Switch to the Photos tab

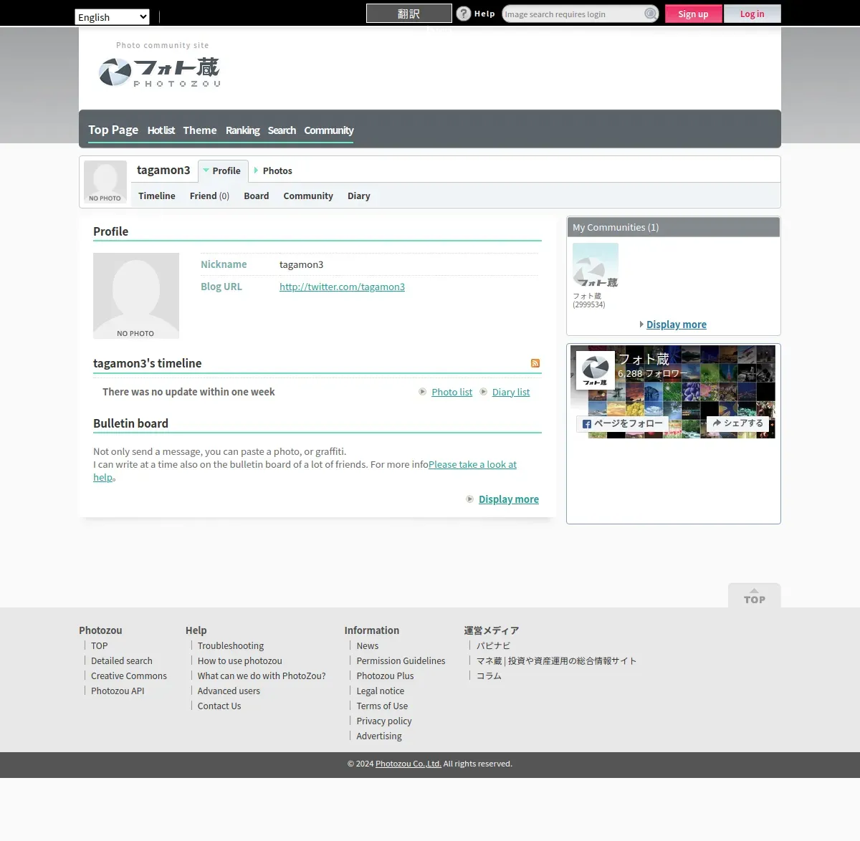[x=277, y=170]
